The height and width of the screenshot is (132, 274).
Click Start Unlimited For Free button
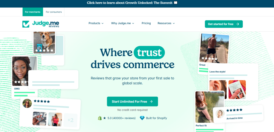132,101
